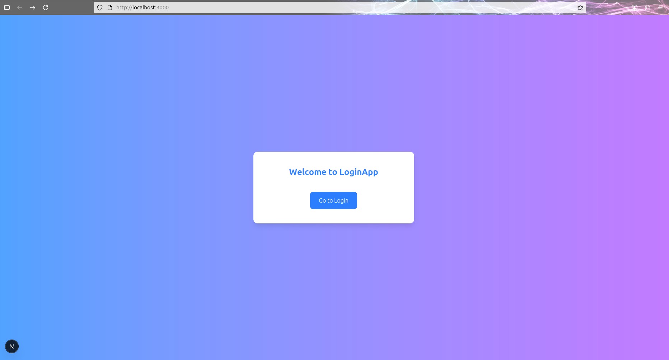Click the Go to Login button
The width and height of the screenshot is (669, 360).
pos(333,200)
